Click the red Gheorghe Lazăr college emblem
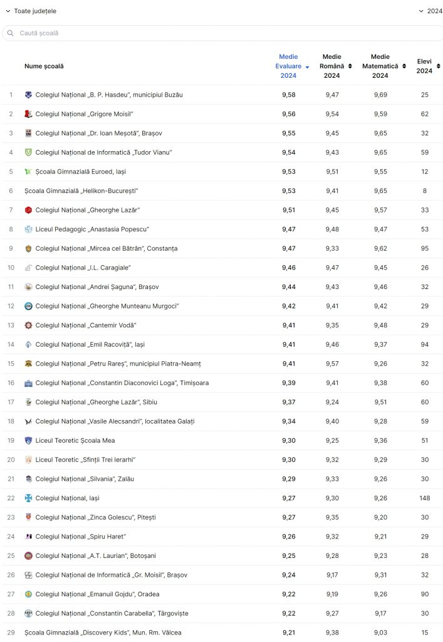 pyautogui.click(x=28, y=211)
